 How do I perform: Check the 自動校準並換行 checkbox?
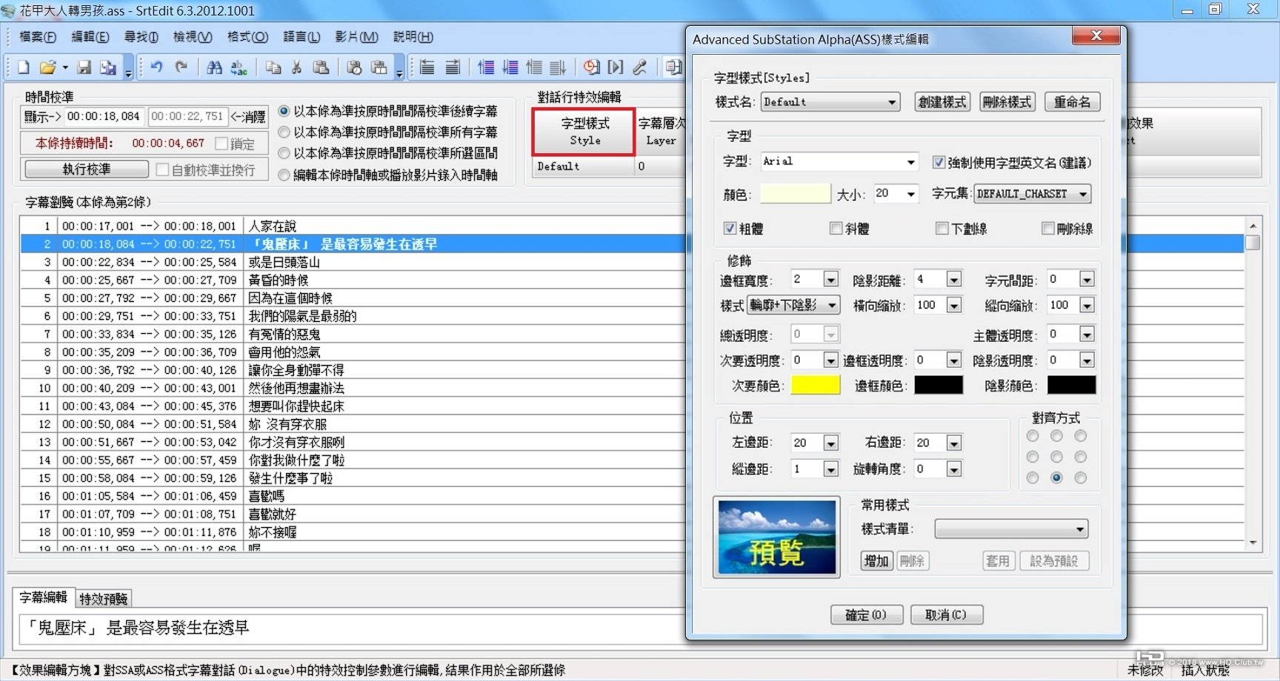(x=162, y=170)
